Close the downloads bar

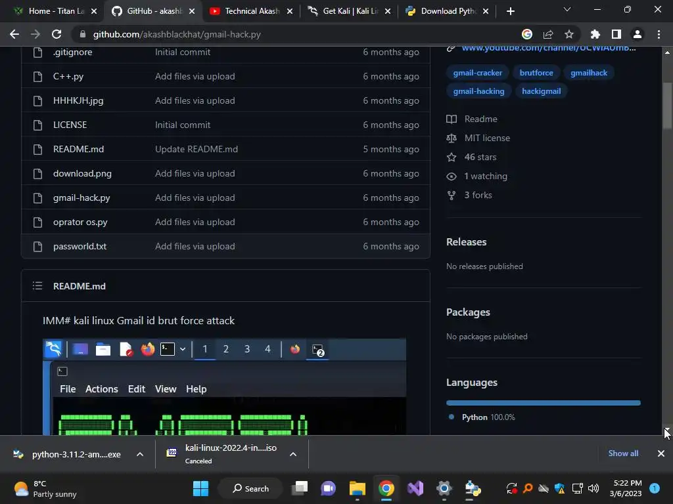point(661,453)
